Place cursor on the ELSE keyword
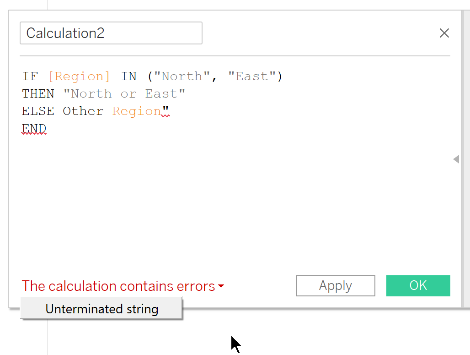 (x=38, y=111)
